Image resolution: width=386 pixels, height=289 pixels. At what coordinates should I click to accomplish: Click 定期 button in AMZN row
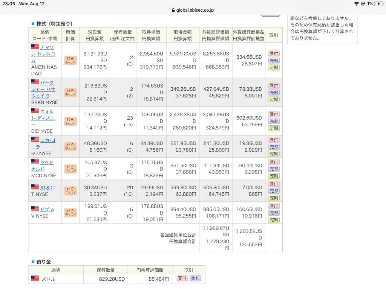(274, 67)
